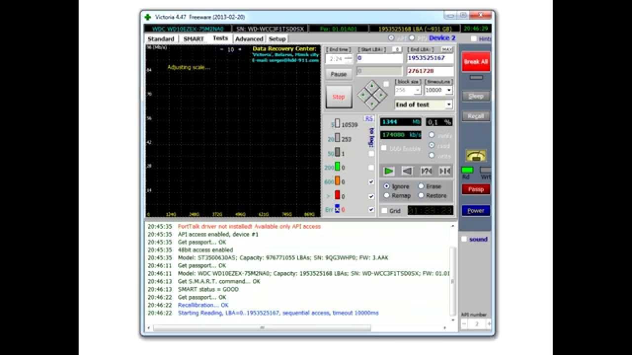632x355 pixels.
Task: Click the current LBA field showing 2761728
Action: pos(430,71)
